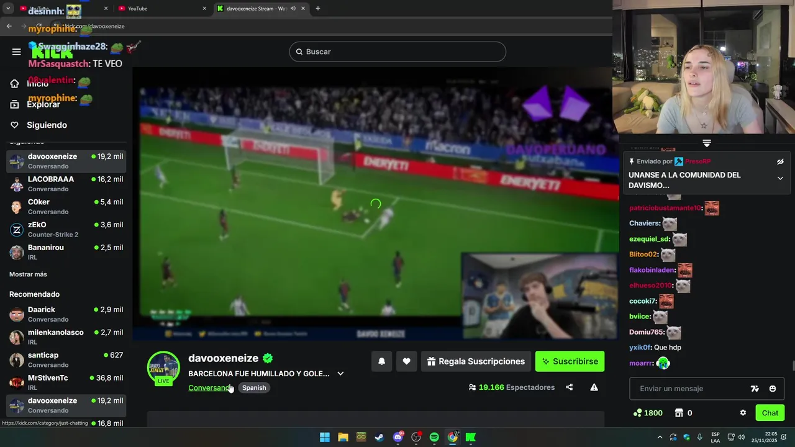This screenshot has width=795, height=447.
Task: Open LACOBRAAA channel in sidebar
Action: tap(66, 184)
